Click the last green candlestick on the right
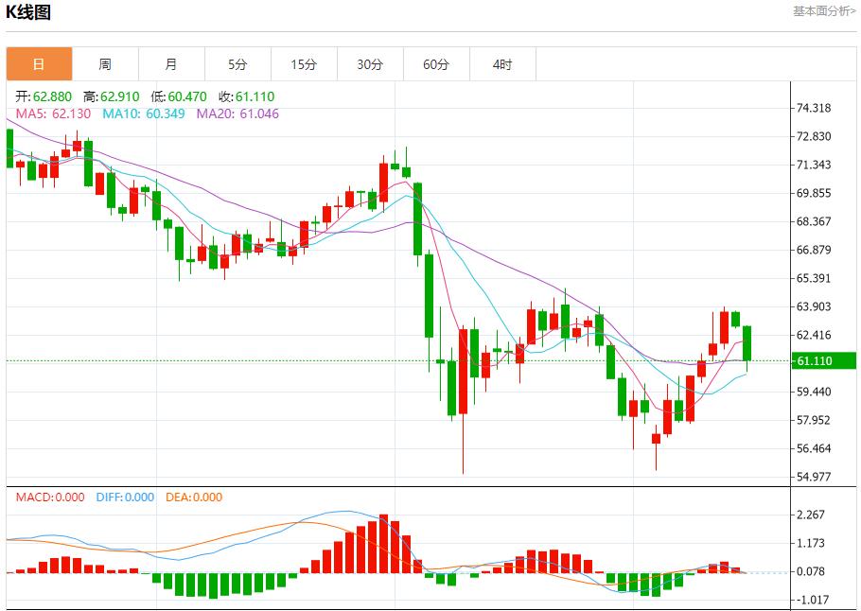Screen dimensions: 861x611 747,343
